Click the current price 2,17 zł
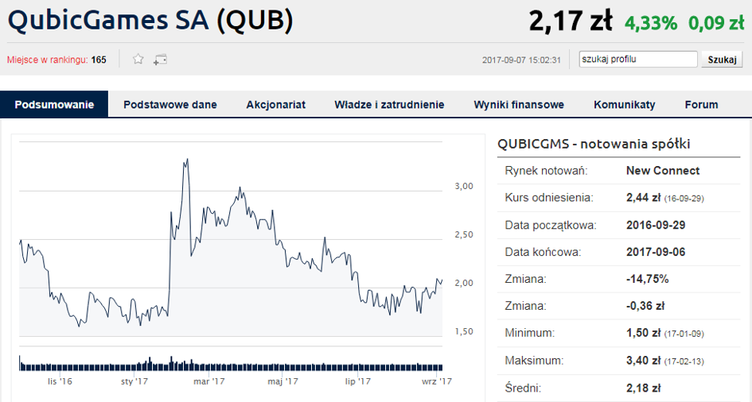752x402 pixels. 571,21
